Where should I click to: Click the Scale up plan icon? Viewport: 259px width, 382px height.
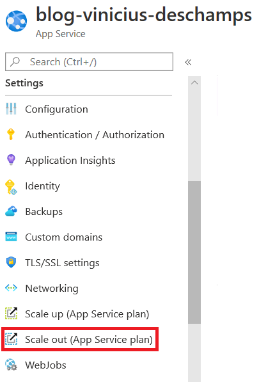pos(12,314)
